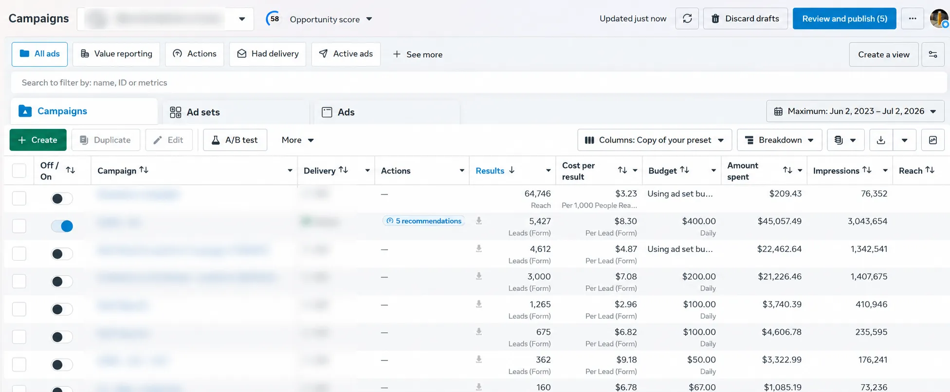
Task: Click Review and publish (5) button
Action: pyautogui.click(x=844, y=18)
